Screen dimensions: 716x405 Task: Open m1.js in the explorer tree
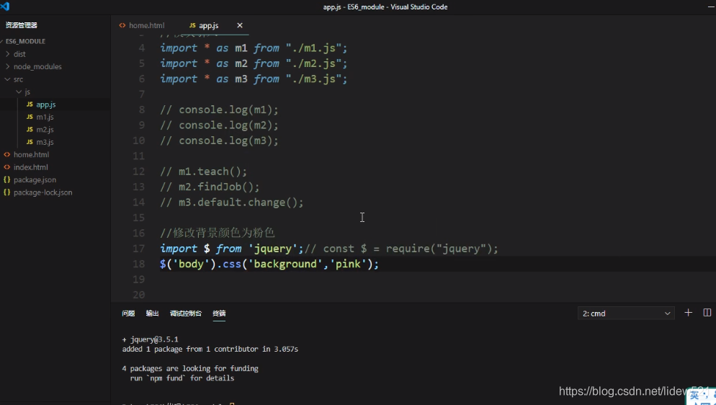point(45,117)
